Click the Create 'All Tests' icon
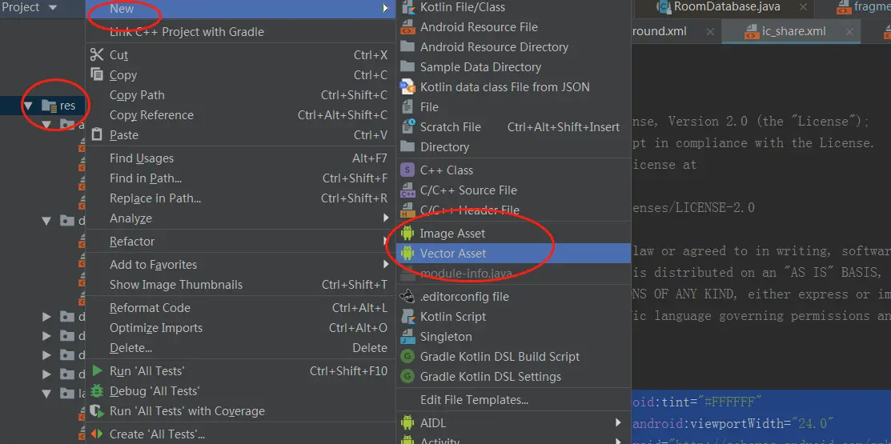Viewport: 891px width, 444px height. click(x=97, y=434)
